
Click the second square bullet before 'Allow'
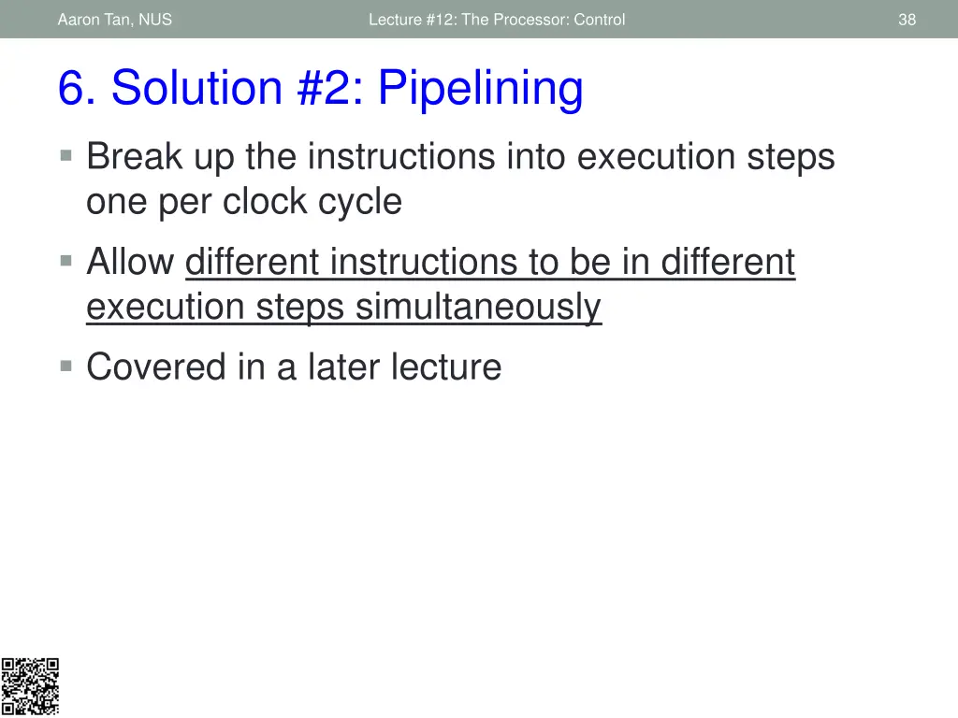point(66,262)
